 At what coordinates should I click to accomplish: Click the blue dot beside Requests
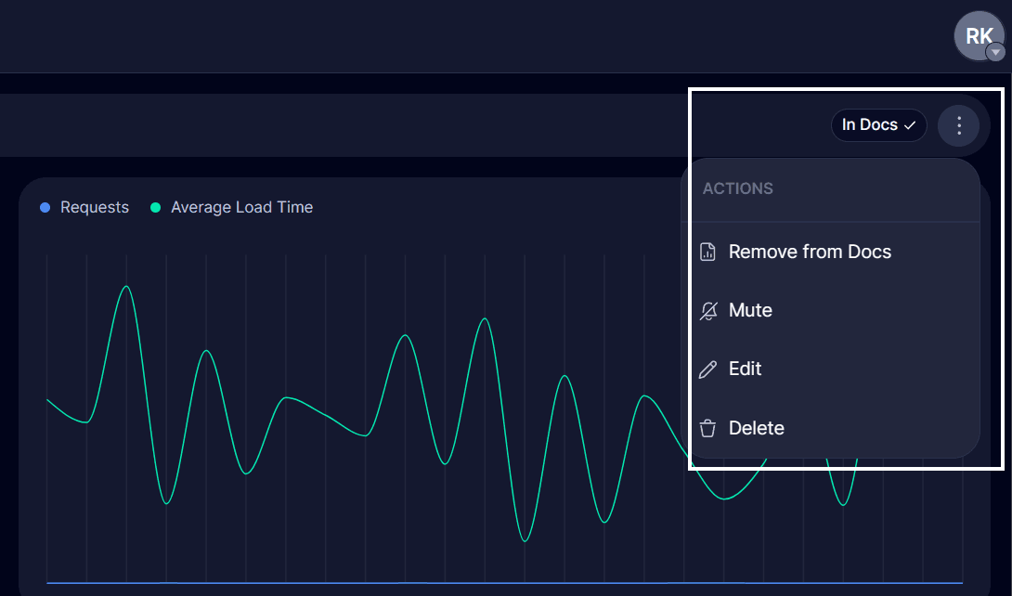coord(44,207)
